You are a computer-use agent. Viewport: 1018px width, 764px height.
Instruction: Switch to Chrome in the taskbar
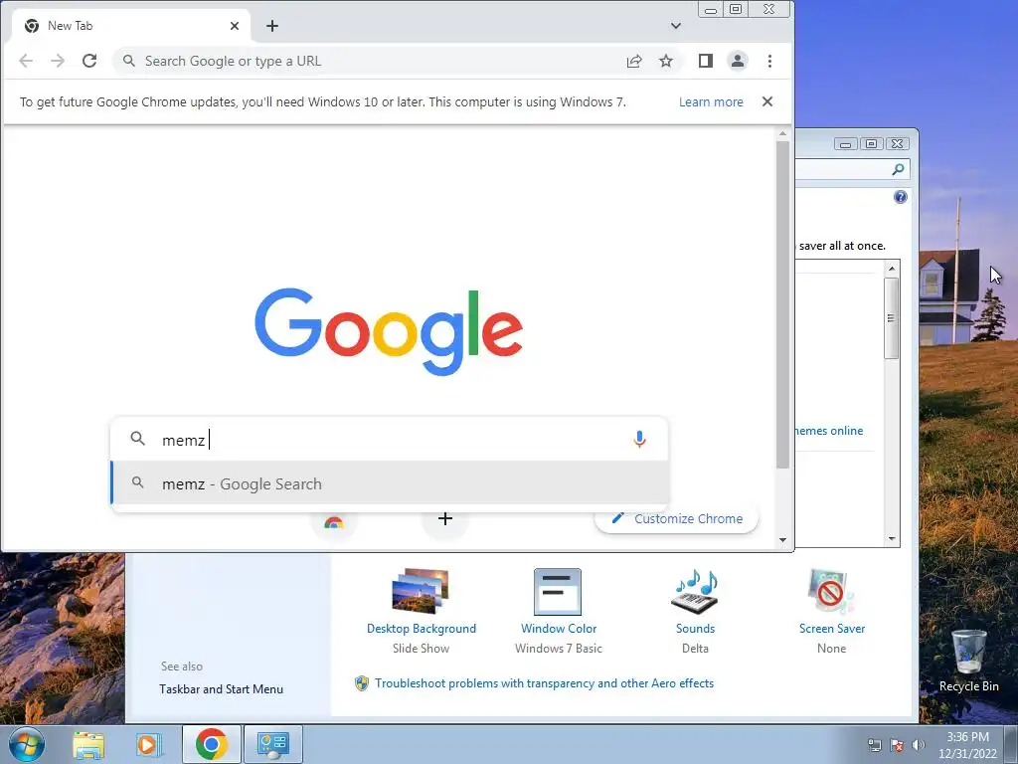click(x=212, y=744)
